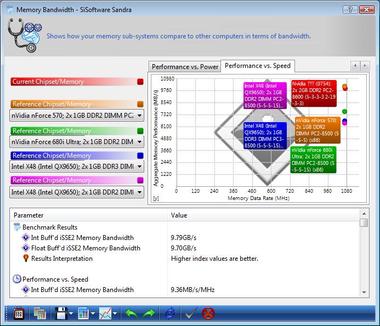
Task: Click the magenta reference color swatch
Action: click(x=140, y=180)
